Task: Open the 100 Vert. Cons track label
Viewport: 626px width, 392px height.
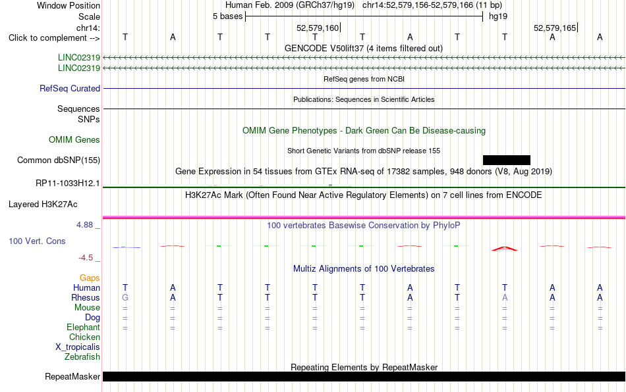Action: point(37,241)
